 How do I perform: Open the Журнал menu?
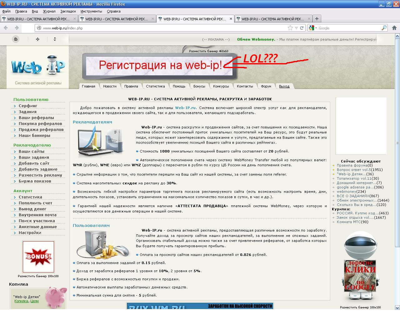(x=49, y=11)
